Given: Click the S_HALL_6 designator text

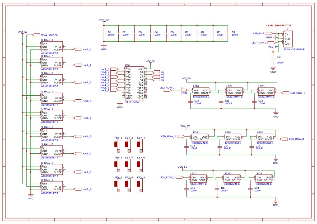Looking at the screenshot, I should click(x=47, y=127).
